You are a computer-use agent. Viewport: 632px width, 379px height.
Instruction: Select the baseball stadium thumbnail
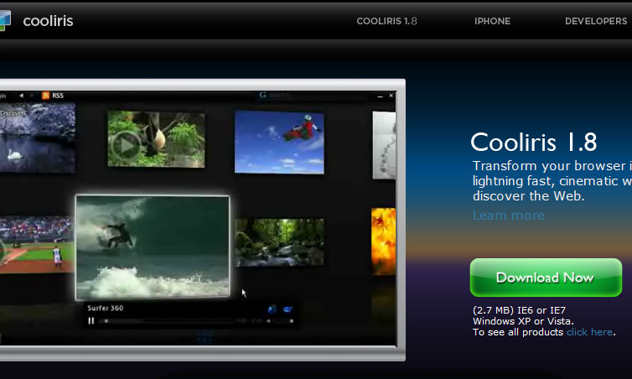tap(37, 244)
